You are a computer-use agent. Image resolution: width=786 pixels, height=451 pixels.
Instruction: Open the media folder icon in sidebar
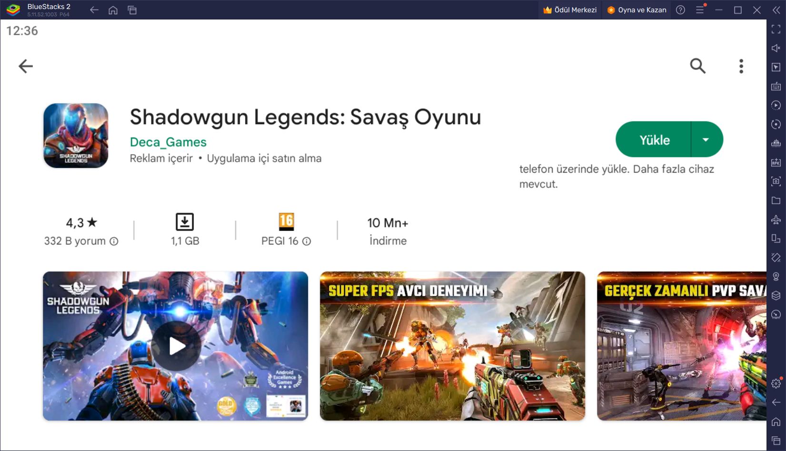coord(776,200)
